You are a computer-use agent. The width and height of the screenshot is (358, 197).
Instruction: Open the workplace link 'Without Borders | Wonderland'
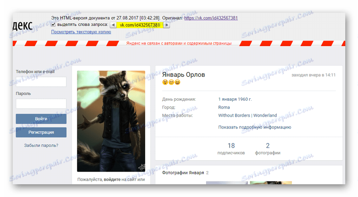pos(247,115)
